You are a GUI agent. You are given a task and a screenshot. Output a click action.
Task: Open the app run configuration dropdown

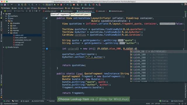point(49,5)
